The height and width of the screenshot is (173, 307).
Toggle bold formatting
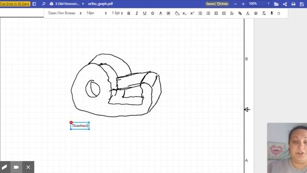pyautogui.click(x=129, y=13)
